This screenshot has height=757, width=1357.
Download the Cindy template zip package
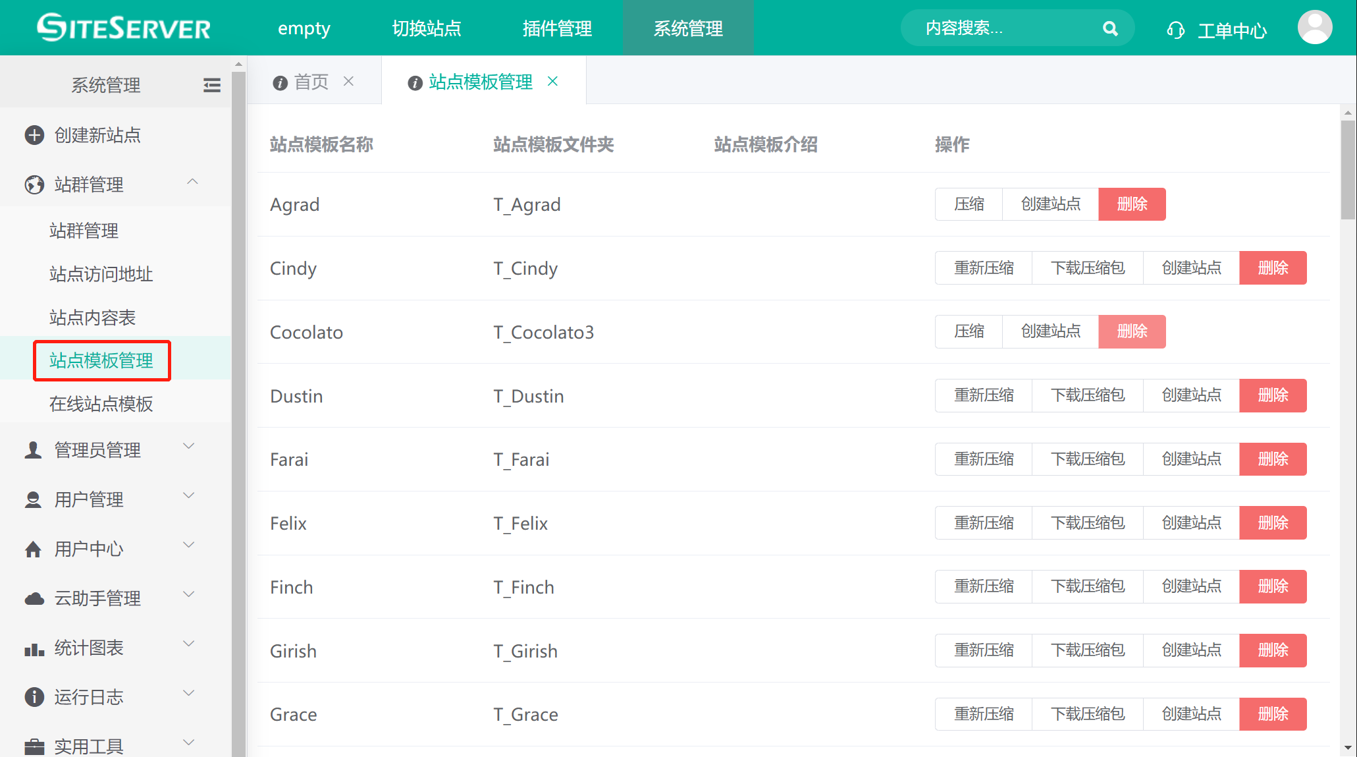coord(1087,268)
